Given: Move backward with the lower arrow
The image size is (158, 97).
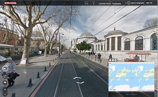Looking at the screenshot, I should pos(80,83).
